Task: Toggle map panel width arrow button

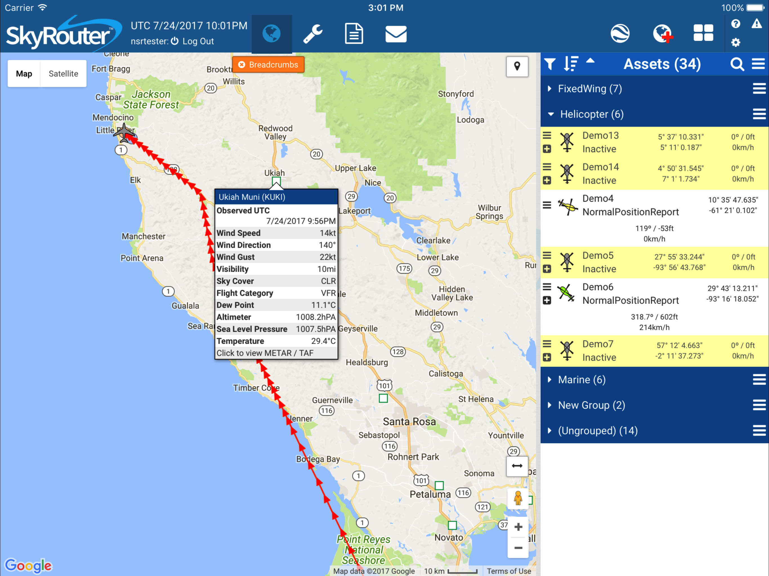Action: [x=517, y=466]
